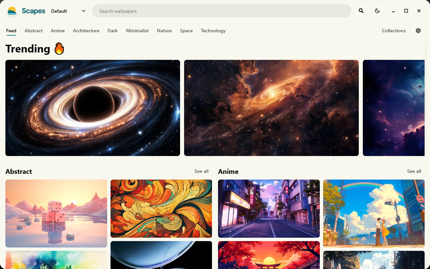
Task: Click the Anime section heading
Action: click(228, 171)
